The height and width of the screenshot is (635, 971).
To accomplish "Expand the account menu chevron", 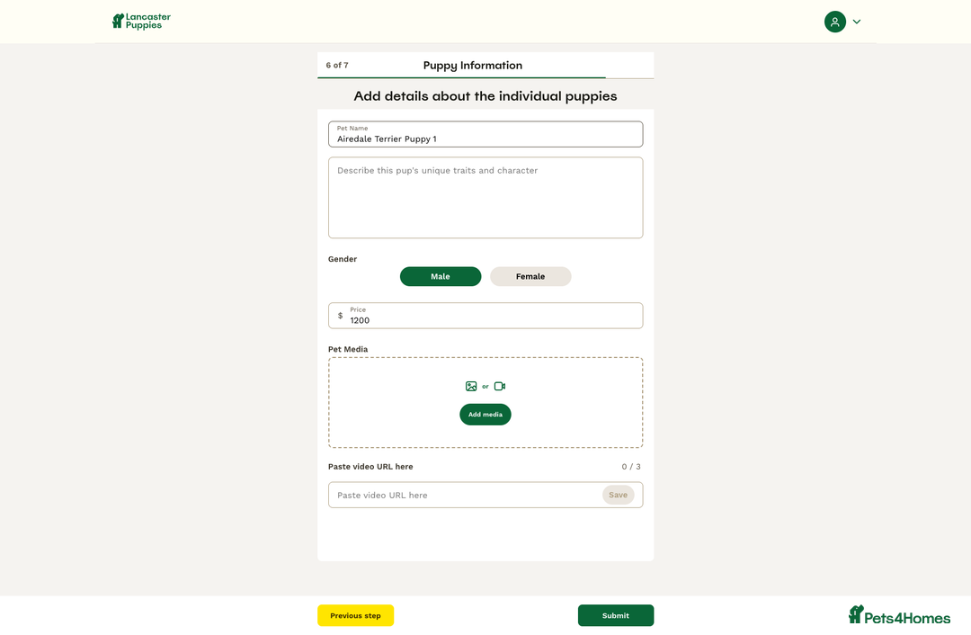I will tap(857, 22).
